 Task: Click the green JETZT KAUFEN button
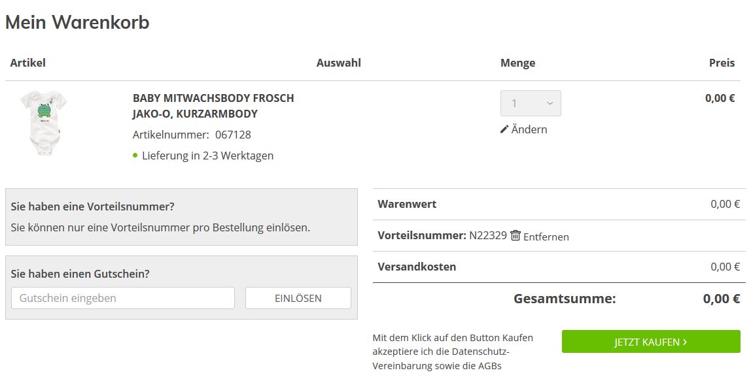[651, 342]
